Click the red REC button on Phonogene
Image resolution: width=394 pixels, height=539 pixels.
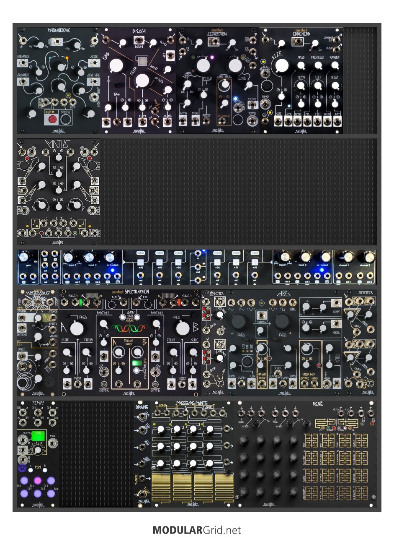pos(53,120)
